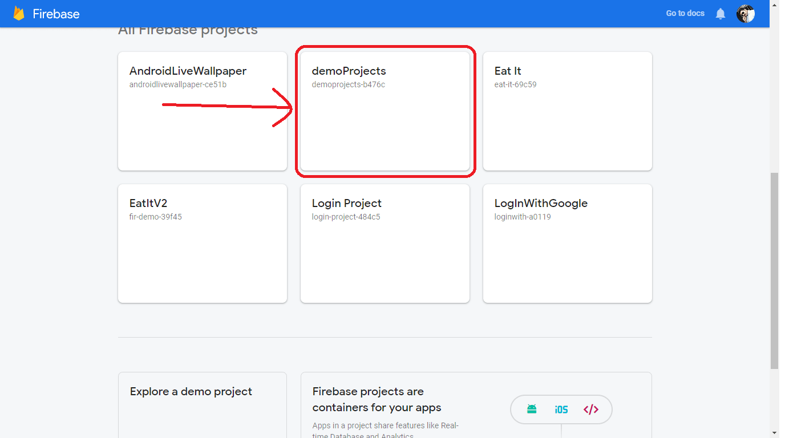The image size is (785, 438).
Task: Open the notifications bell icon
Action: point(721,14)
